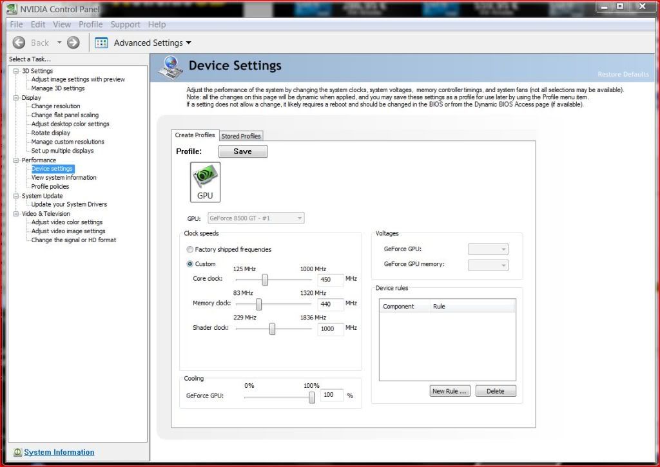The image size is (660, 467).
Task: Open the System Information link
Action: [59, 452]
